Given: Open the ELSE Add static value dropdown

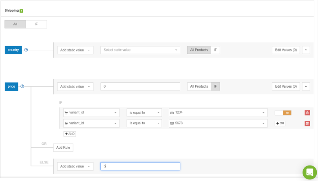Looking at the screenshot, I should (x=75, y=166).
